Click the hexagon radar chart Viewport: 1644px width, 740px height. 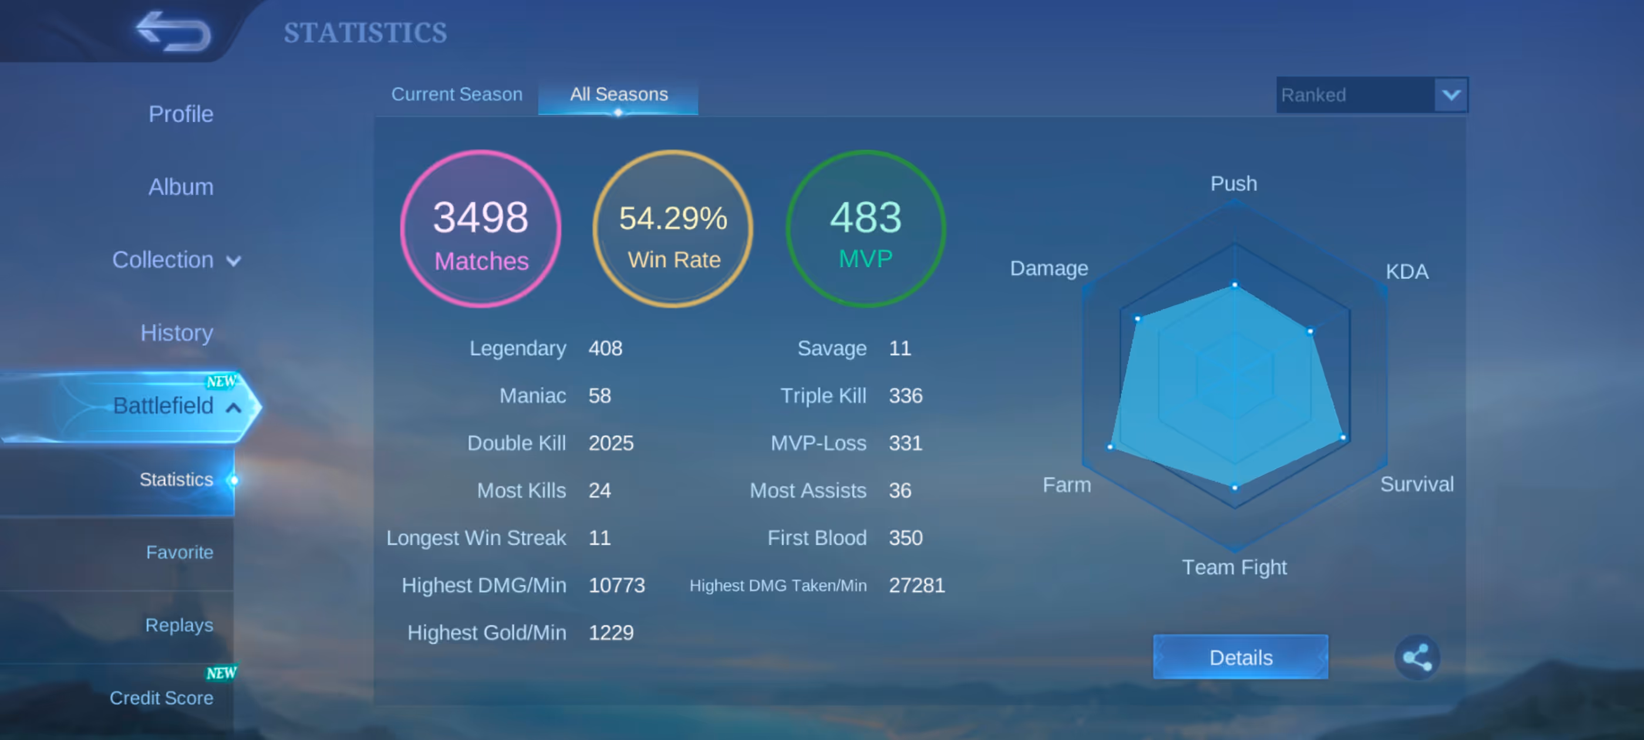(x=1234, y=376)
